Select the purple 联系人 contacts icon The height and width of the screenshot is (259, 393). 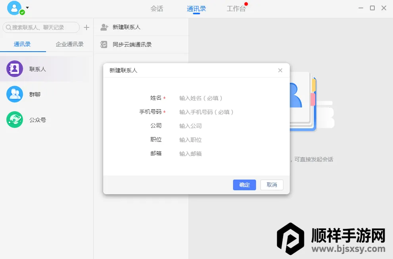click(x=15, y=69)
